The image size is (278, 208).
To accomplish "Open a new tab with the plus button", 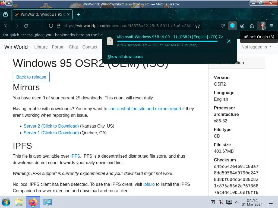I will [78, 15].
